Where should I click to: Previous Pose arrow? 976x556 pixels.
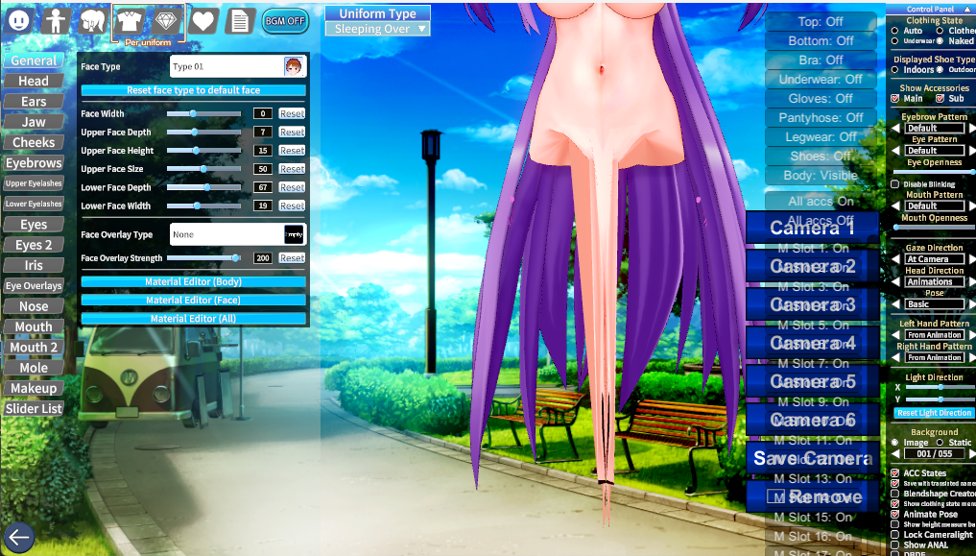point(895,304)
